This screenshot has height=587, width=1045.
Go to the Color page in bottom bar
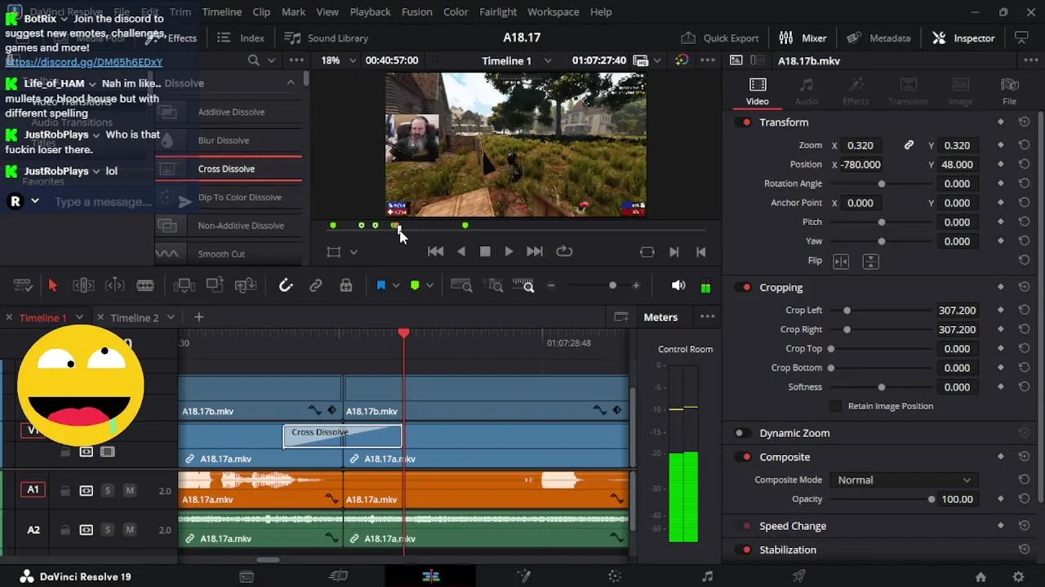click(x=615, y=576)
